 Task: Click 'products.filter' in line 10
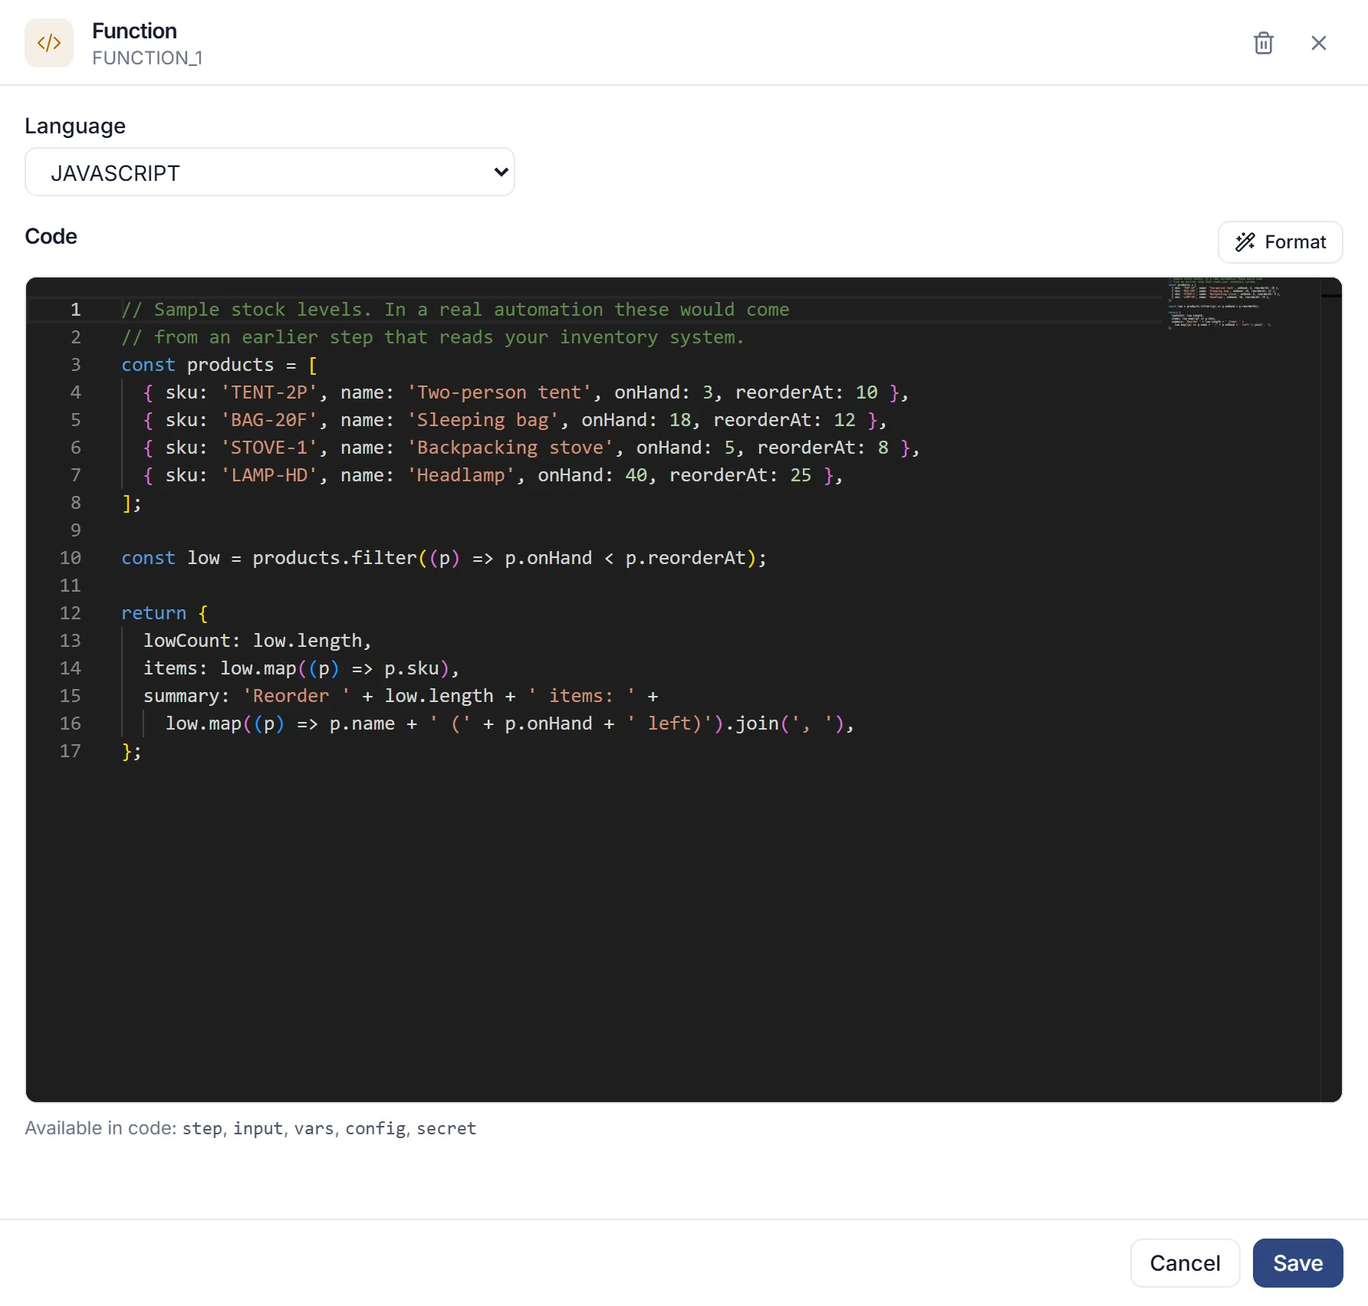(x=334, y=558)
